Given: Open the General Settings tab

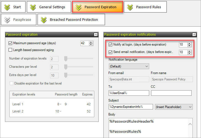Looking at the screenshot, I should pyautogui.click(x=49, y=7).
